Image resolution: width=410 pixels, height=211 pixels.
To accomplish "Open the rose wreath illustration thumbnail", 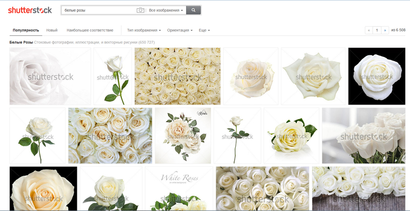I will point(182,136).
